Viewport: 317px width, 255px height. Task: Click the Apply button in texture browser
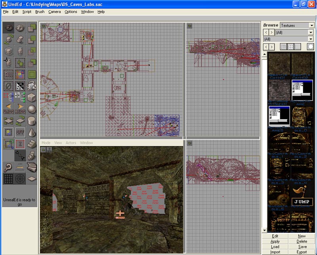[x=275, y=241]
